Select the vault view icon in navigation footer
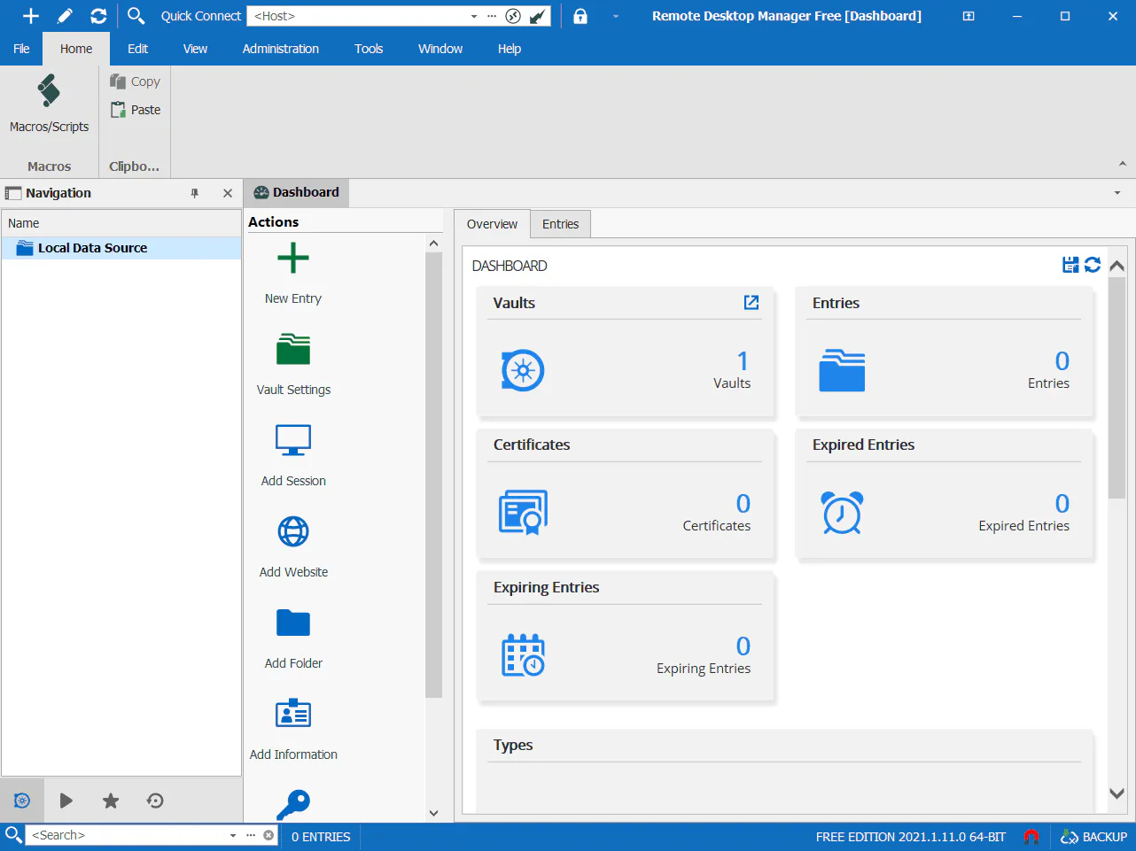 point(22,801)
